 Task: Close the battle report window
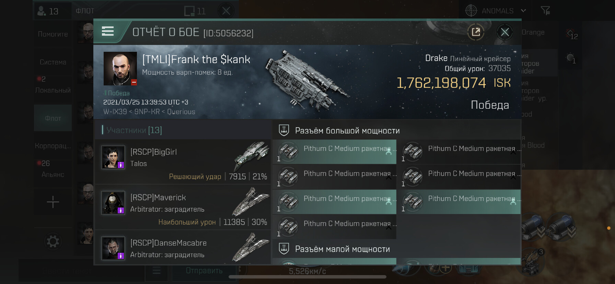click(x=504, y=32)
